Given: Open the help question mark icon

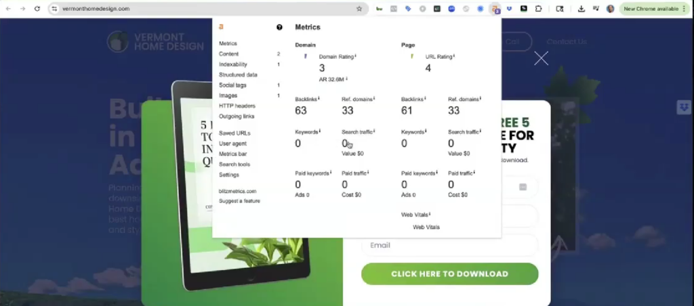Looking at the screenshot, I should 279,27.
